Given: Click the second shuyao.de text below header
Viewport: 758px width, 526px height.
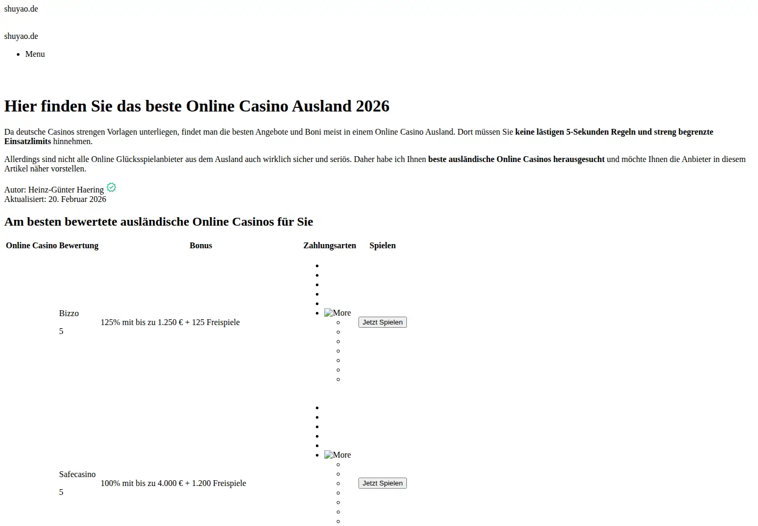Looking at the screenshot, I should click(x=21, y=36).
